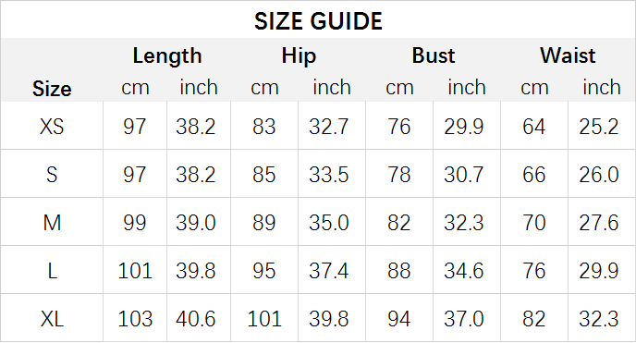Click the XL length cell 103
This screenshot has width=636, height=343.
coord(135,319)
